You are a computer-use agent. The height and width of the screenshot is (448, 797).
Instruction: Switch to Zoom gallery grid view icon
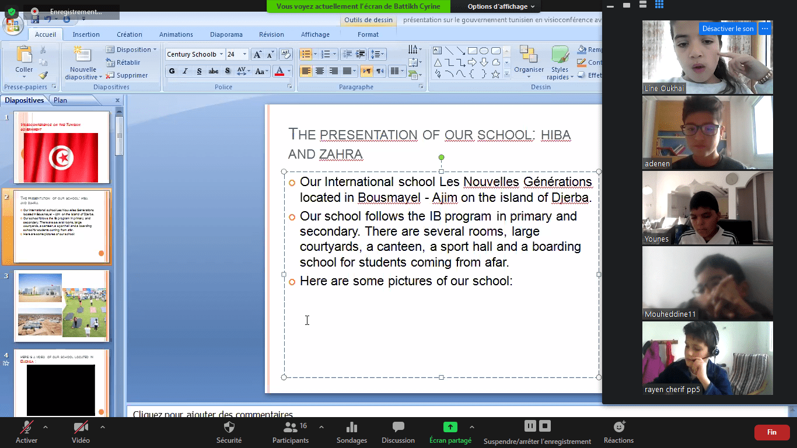click(x=659, y=5)
